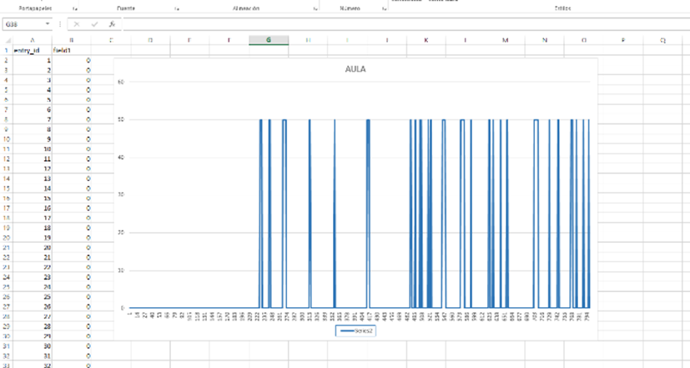Click the entry_id header cell

pyautogui.click(x=33, y=50)
